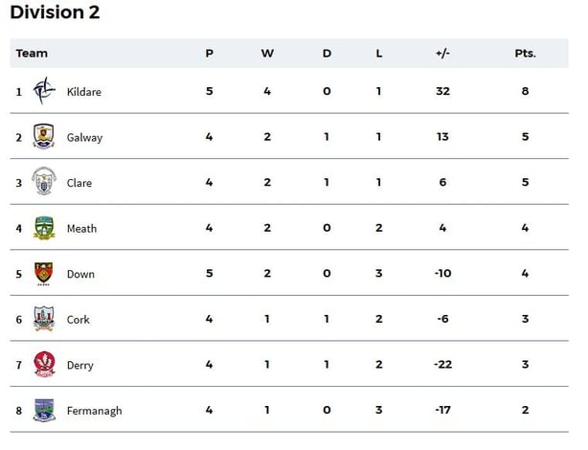Click the Cork team crest icon
Screen dimensions: 588x450
coord(44,319)
